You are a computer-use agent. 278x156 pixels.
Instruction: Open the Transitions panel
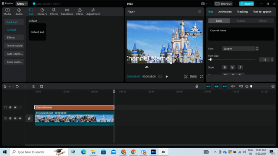click(66, 12)
